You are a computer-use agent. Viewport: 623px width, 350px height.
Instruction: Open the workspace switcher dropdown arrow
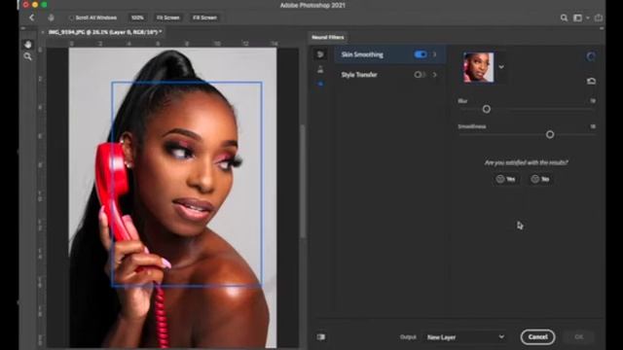click(x=588, y=17)
